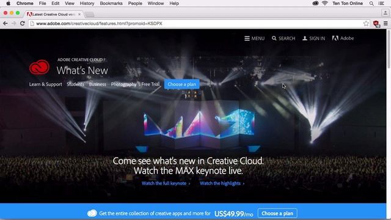Bookmark this page with the star
The image size is (391, 220).
point(366,23)
